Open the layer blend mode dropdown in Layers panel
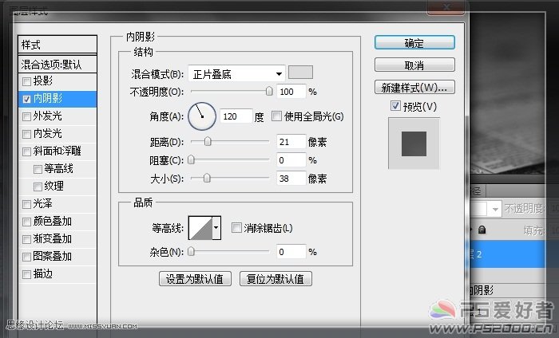Screen dimensions: 559x338 (x=495, y=209)
